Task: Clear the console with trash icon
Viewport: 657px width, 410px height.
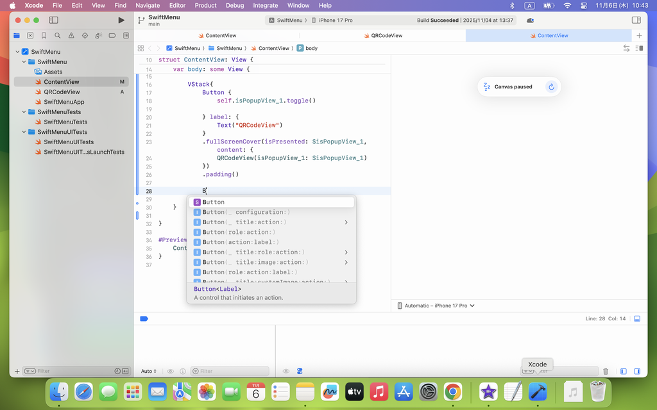Action: [606, 372]
